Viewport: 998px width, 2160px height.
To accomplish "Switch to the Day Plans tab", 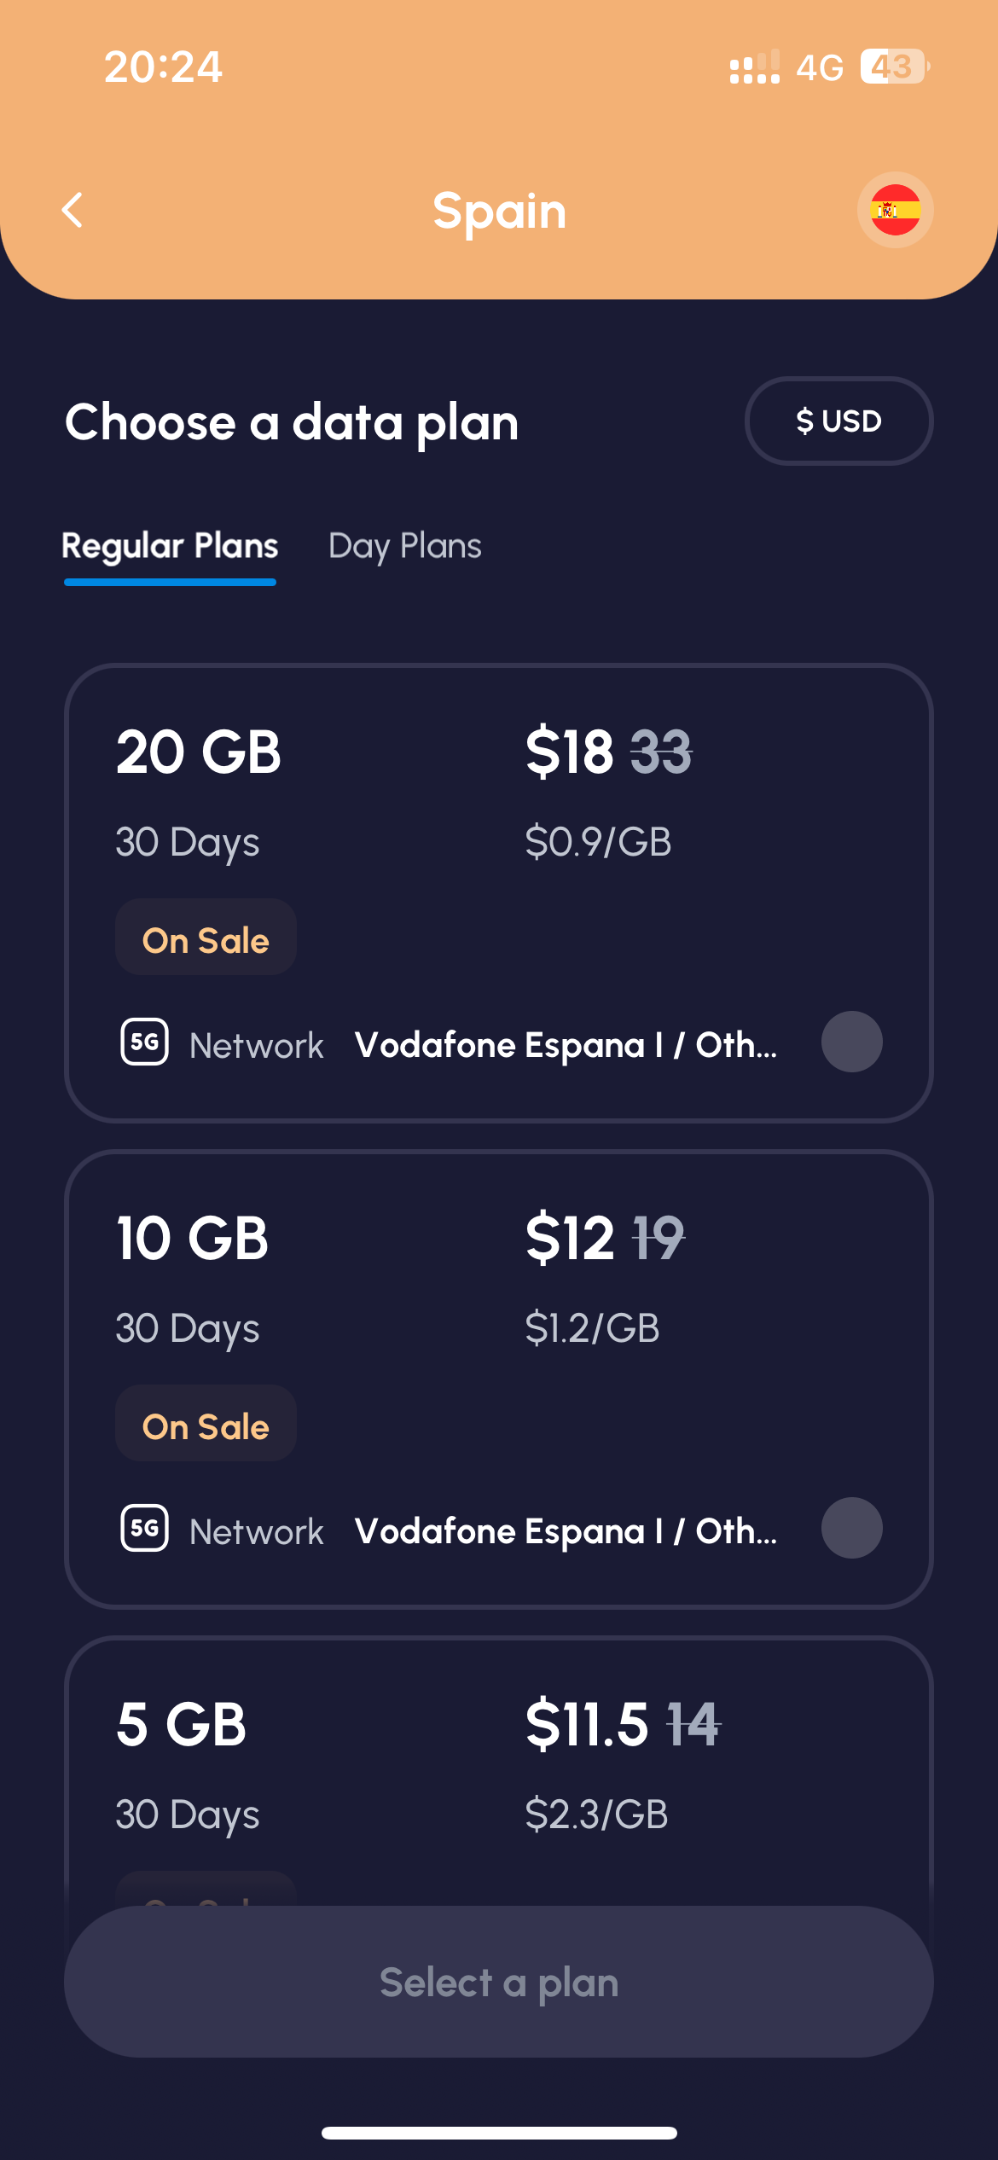I will [x=405, y=546].
